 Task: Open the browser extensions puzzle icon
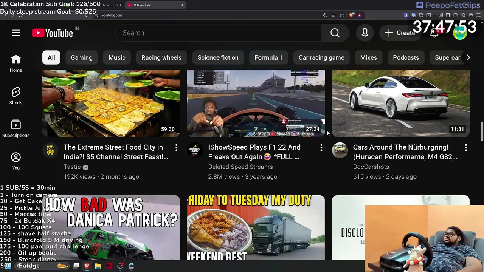421,15
